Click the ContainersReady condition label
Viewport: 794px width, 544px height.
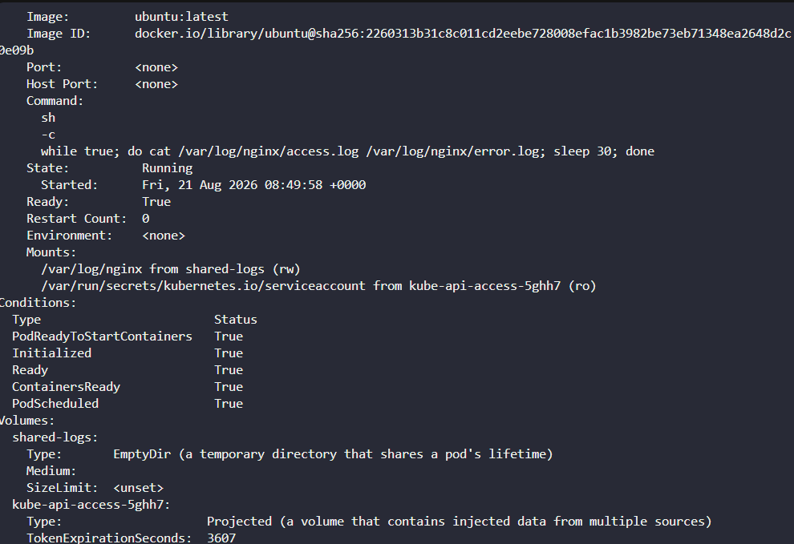click(x=67, y=387)
